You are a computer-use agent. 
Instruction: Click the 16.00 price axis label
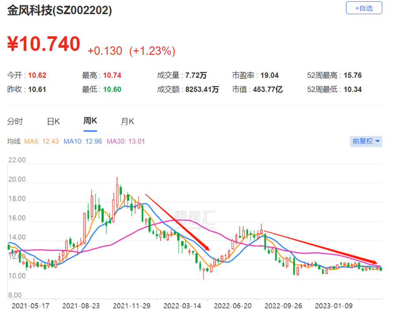(17, 218)
